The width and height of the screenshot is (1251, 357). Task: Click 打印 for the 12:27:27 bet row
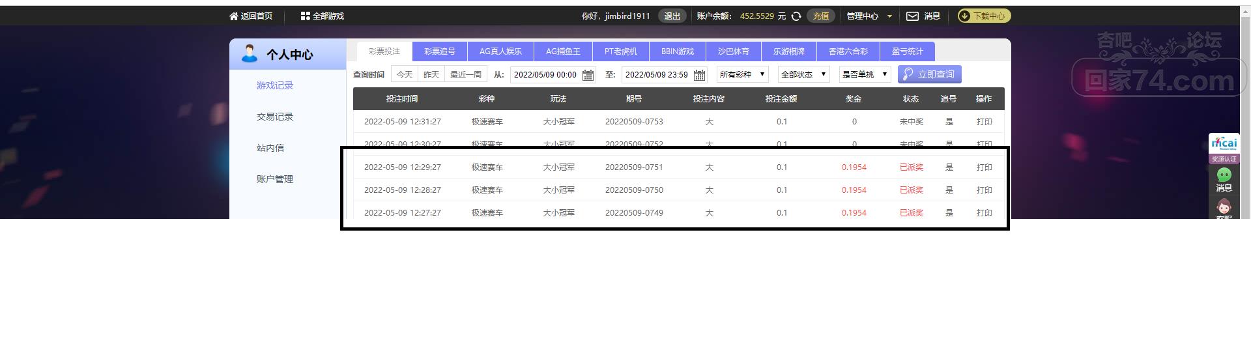point(985,213)
